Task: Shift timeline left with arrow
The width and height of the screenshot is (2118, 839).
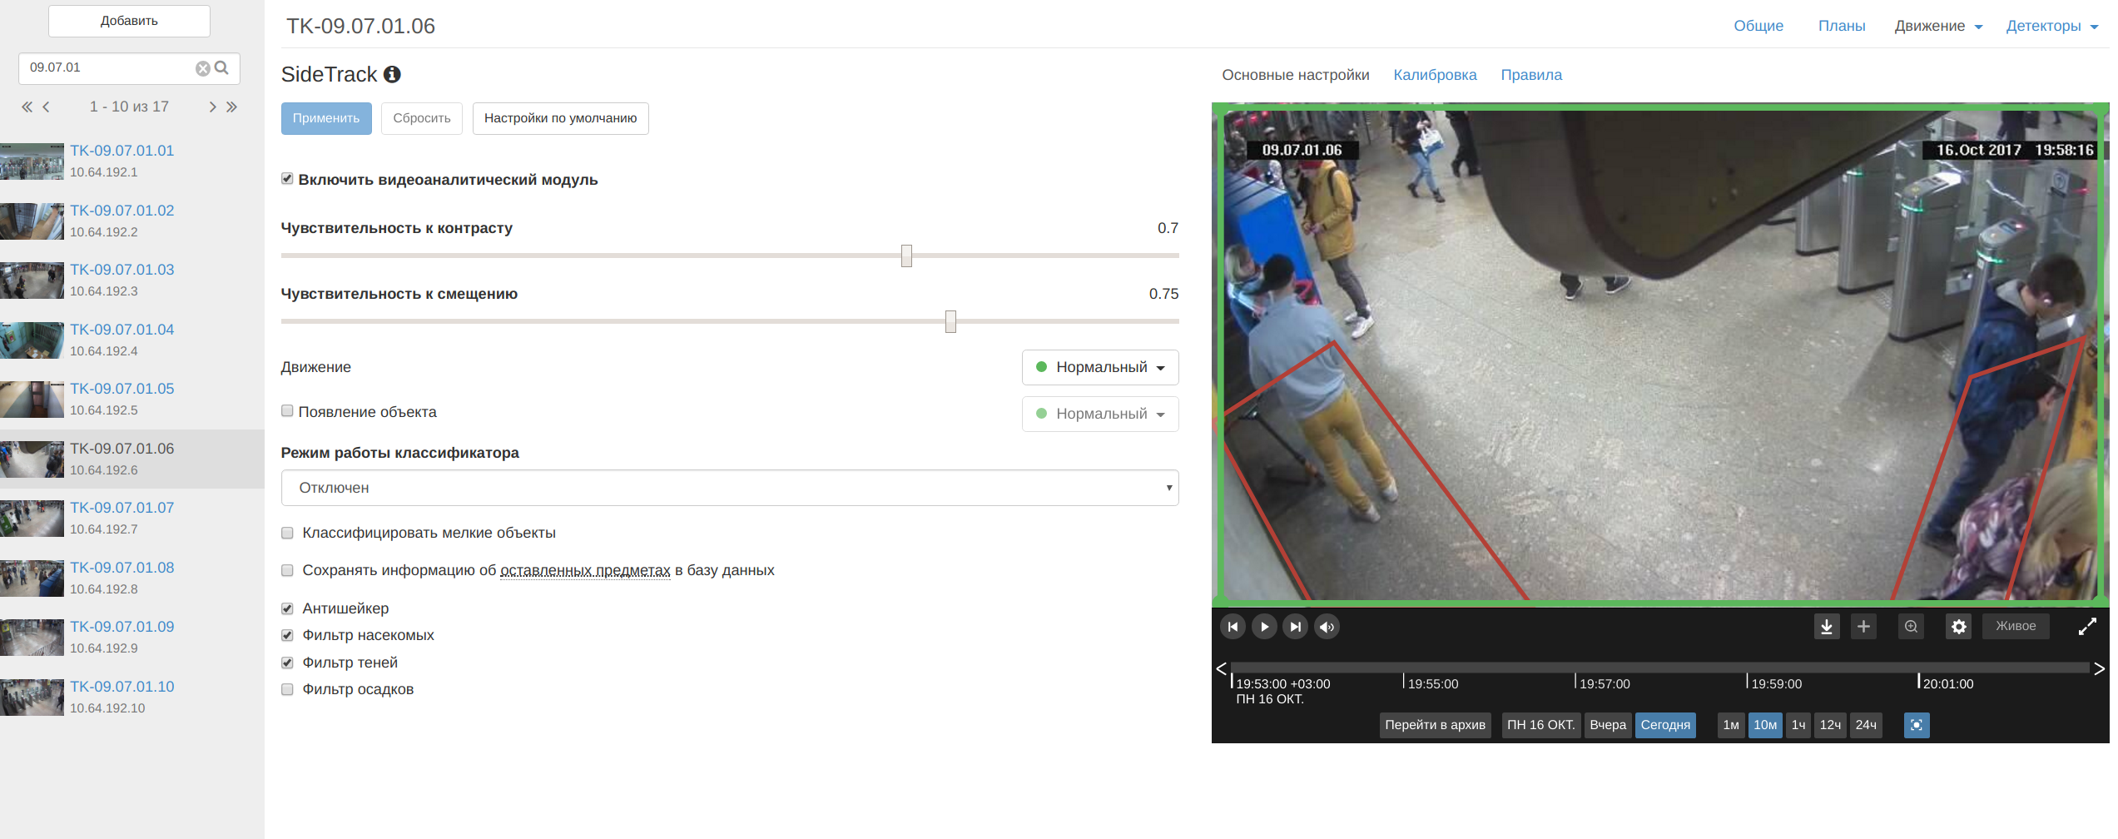Action: pos(1221,668)
